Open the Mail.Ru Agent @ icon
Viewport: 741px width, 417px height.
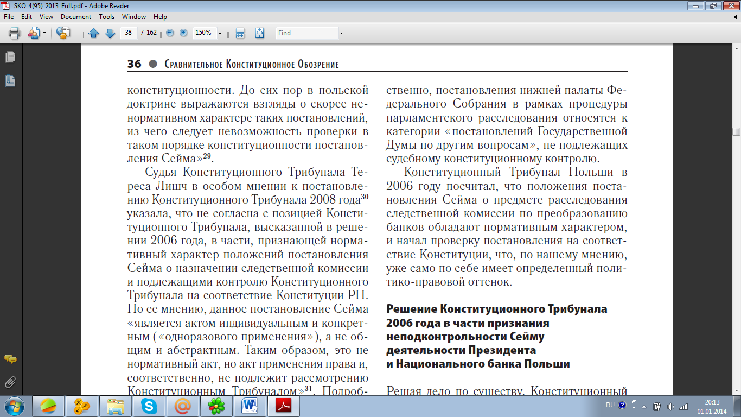point(183,406)
